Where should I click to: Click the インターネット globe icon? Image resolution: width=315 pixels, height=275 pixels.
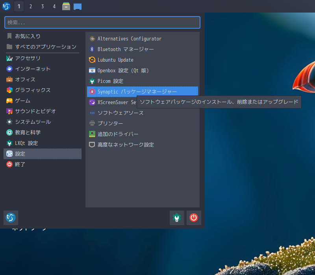pos(9,69)
